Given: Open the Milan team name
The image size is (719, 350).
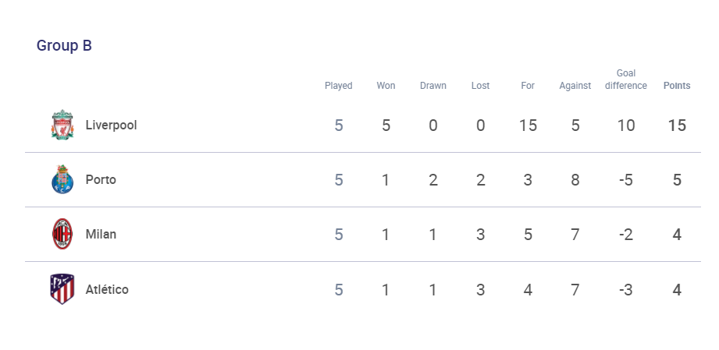Looking at the screenshot, I should click(101, 234).
